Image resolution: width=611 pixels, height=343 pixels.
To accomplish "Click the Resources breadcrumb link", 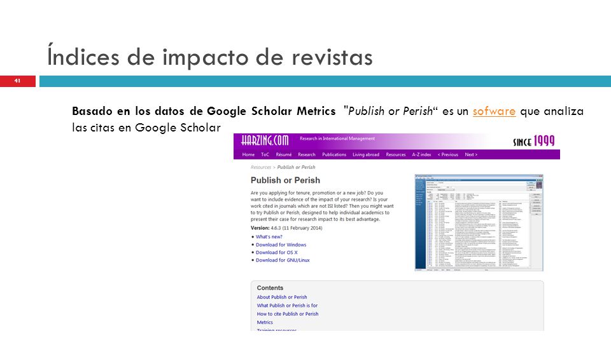I will (x=261, y=167).
